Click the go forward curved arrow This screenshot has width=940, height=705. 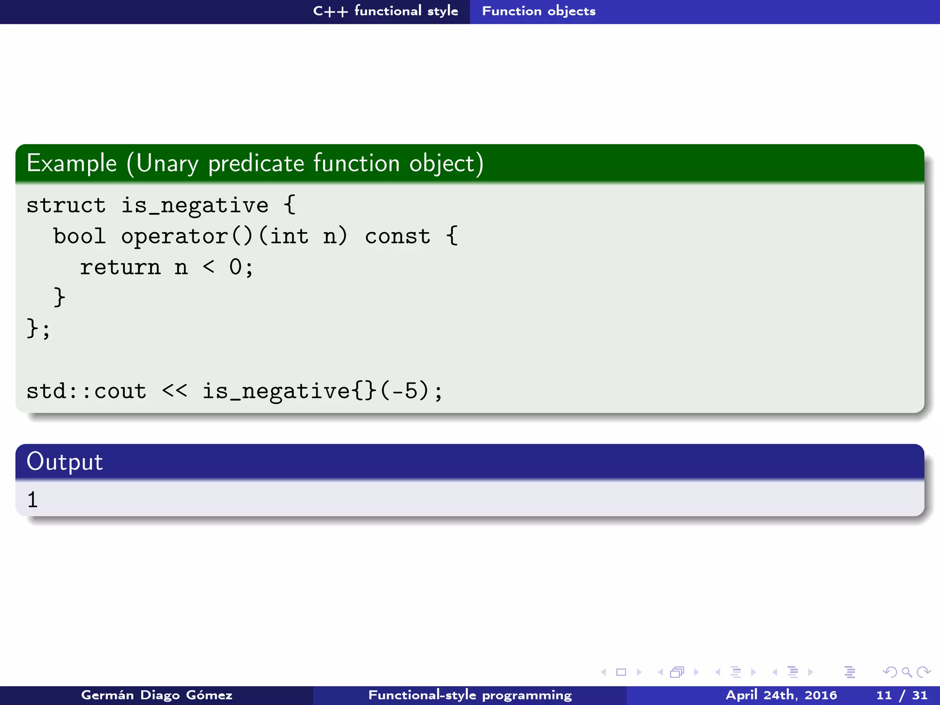[x=923, y=672]
